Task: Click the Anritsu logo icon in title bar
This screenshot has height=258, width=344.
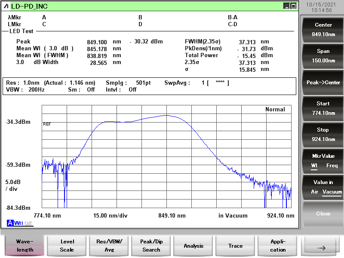Action: tap(6, 6)
